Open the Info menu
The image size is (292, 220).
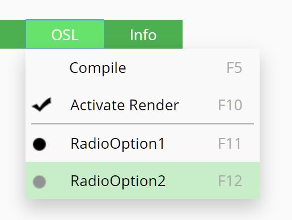tap(143, 34)
